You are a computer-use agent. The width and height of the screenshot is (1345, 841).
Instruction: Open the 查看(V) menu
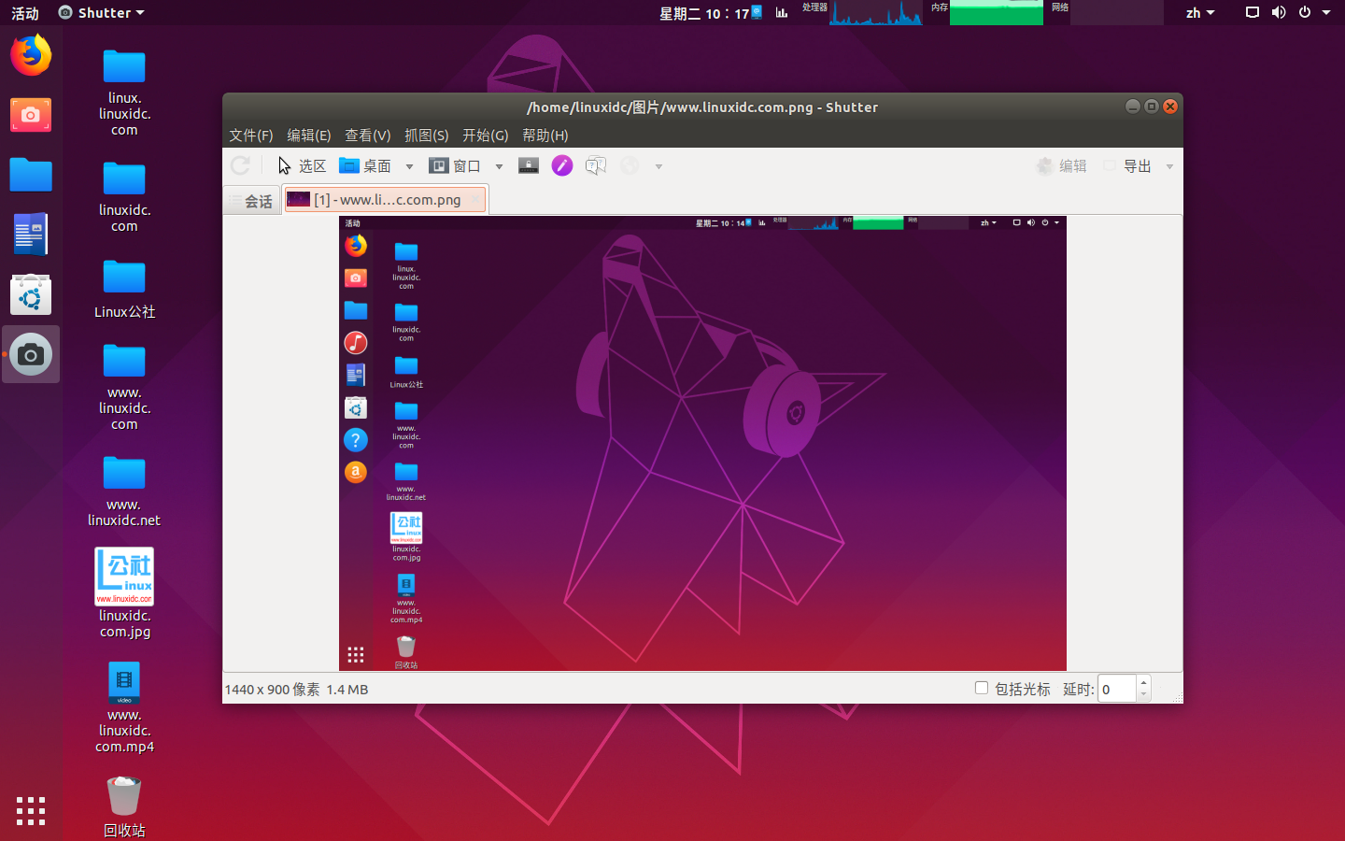(x=368, y=135)
